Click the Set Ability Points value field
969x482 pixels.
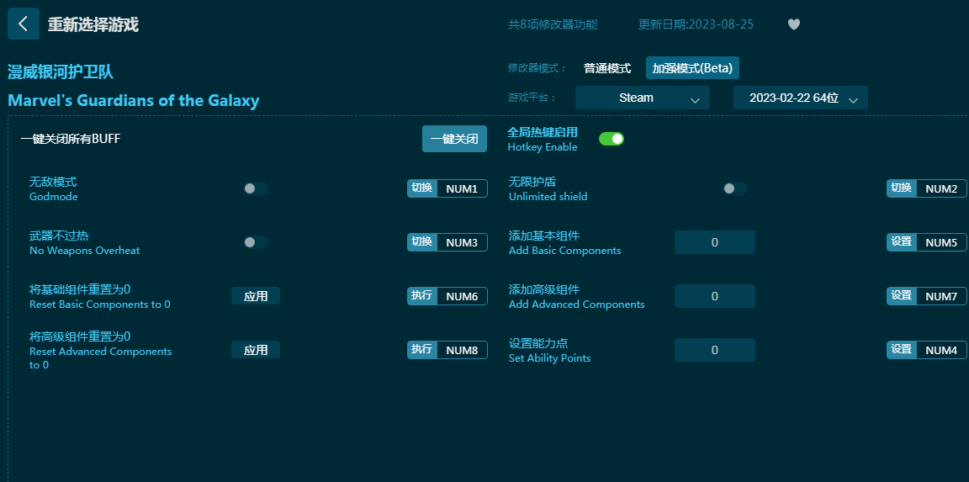[714, 350]
